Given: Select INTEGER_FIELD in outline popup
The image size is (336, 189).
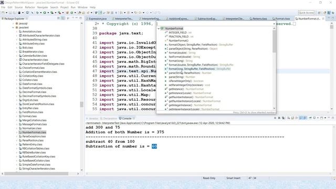Looking at the screenshot, I should point(177,33).
